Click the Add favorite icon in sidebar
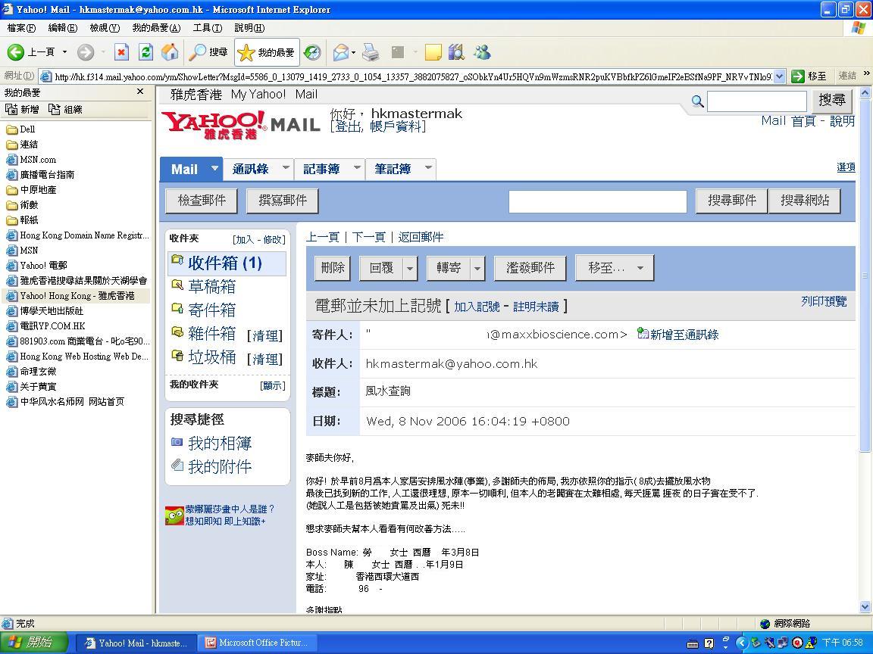The image size is (873, 654). (11, 109)
